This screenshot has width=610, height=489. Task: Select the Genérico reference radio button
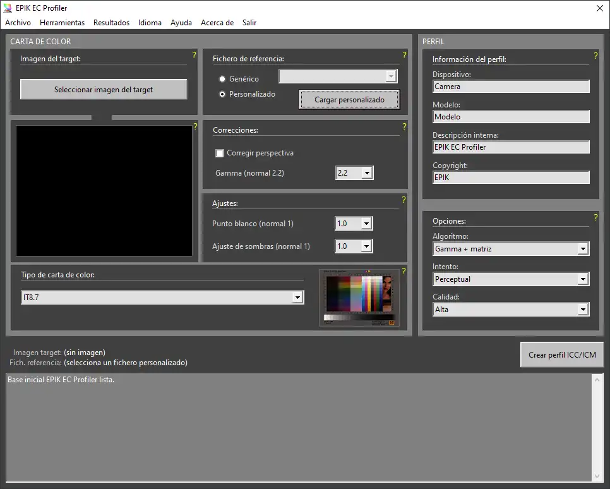click(222, 79)
